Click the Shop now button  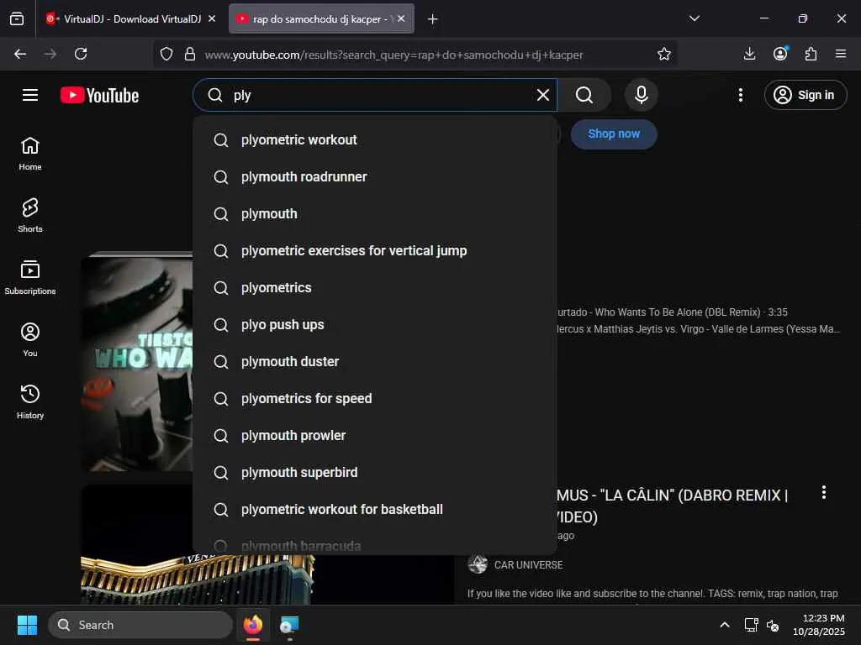click(x=613, y=134)
